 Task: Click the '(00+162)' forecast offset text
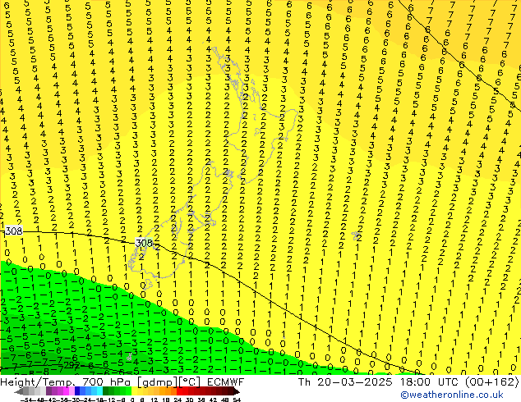coord(491,382)
